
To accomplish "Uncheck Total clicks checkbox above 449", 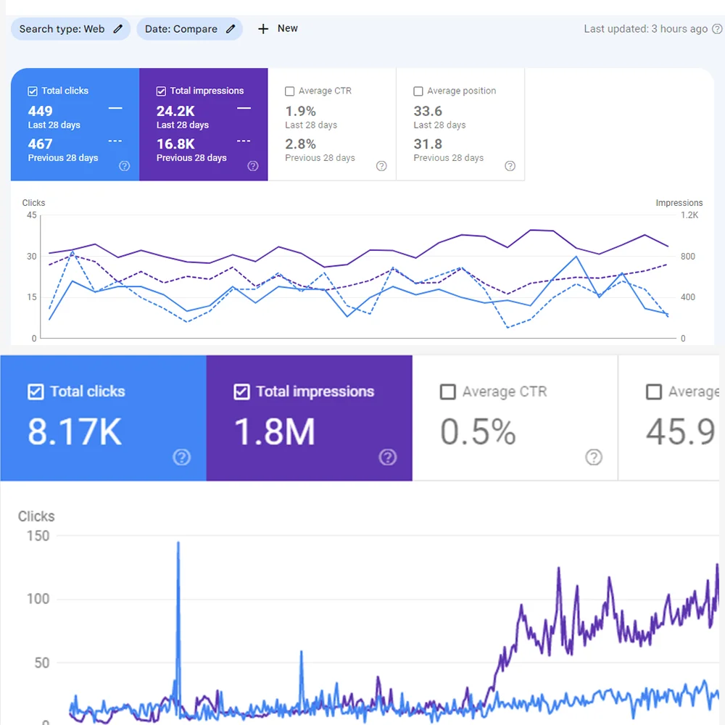I will coord(33,91).
